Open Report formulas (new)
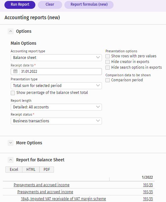This screenshot has width=166, height=202. pyautogui.click(x=89, y=5)
